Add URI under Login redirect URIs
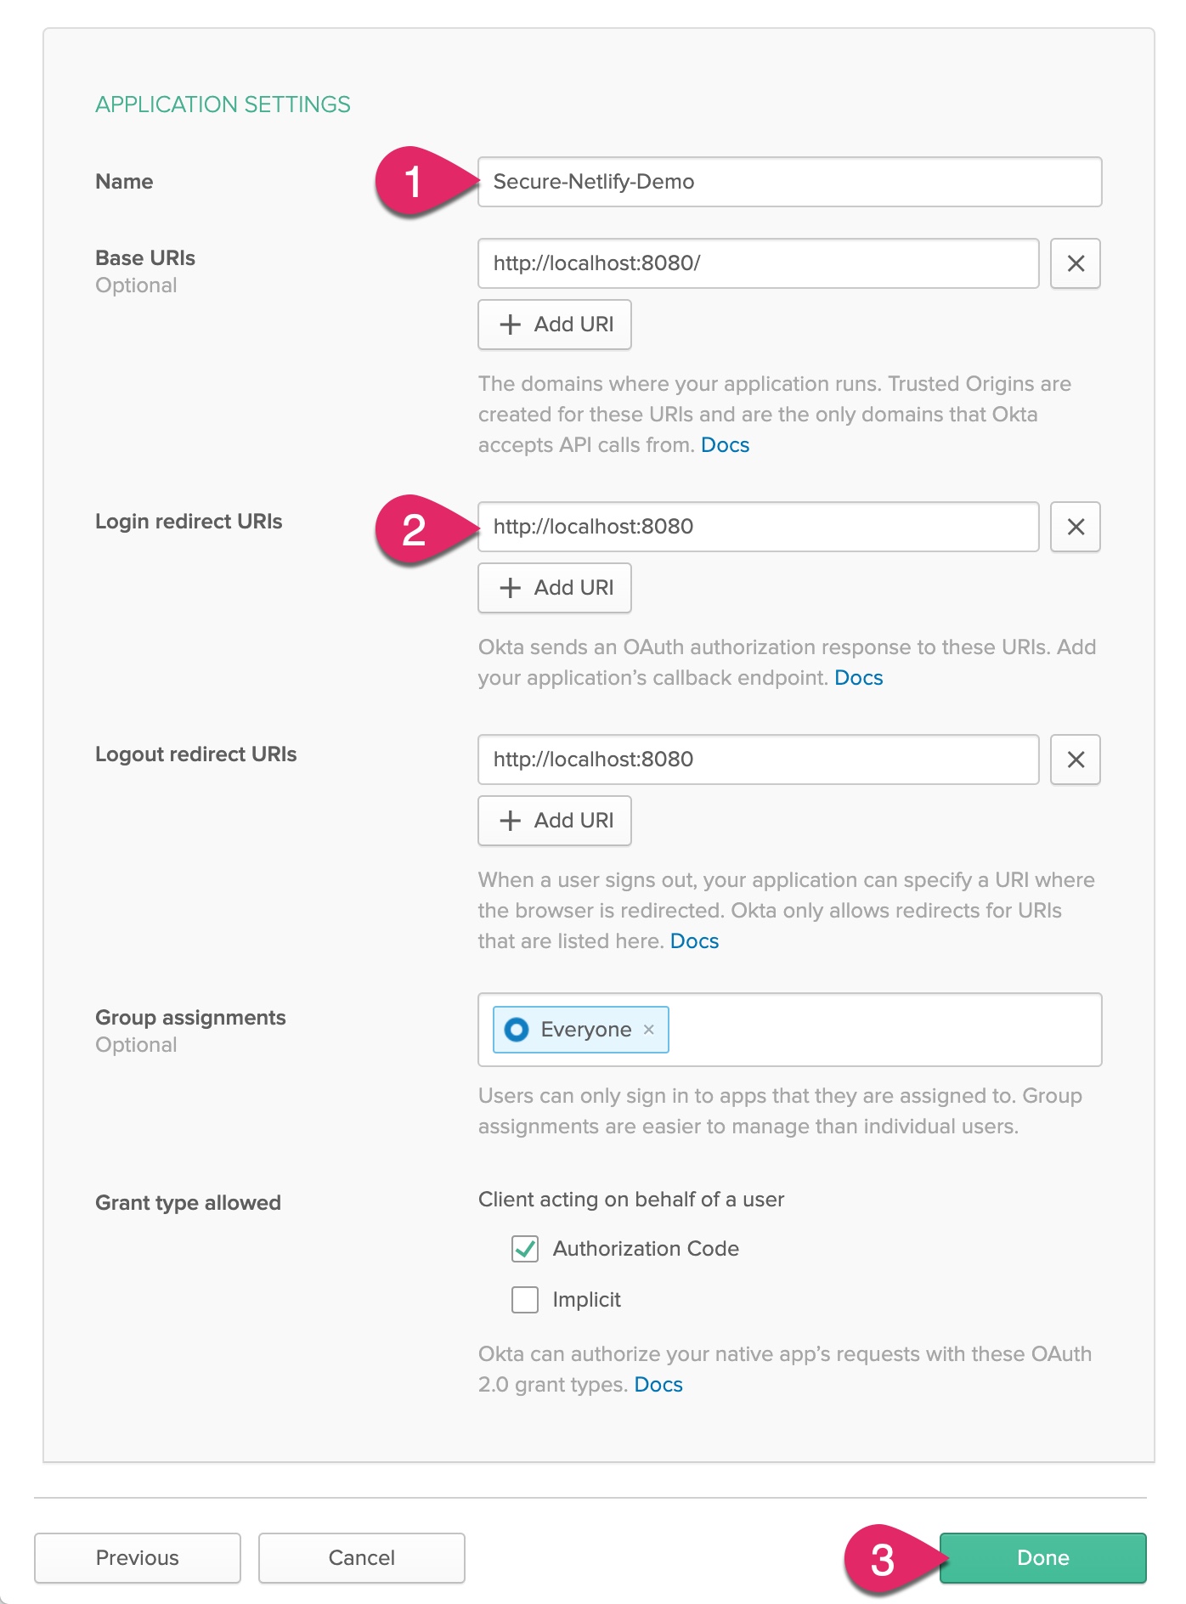 [x=555, y=588]
